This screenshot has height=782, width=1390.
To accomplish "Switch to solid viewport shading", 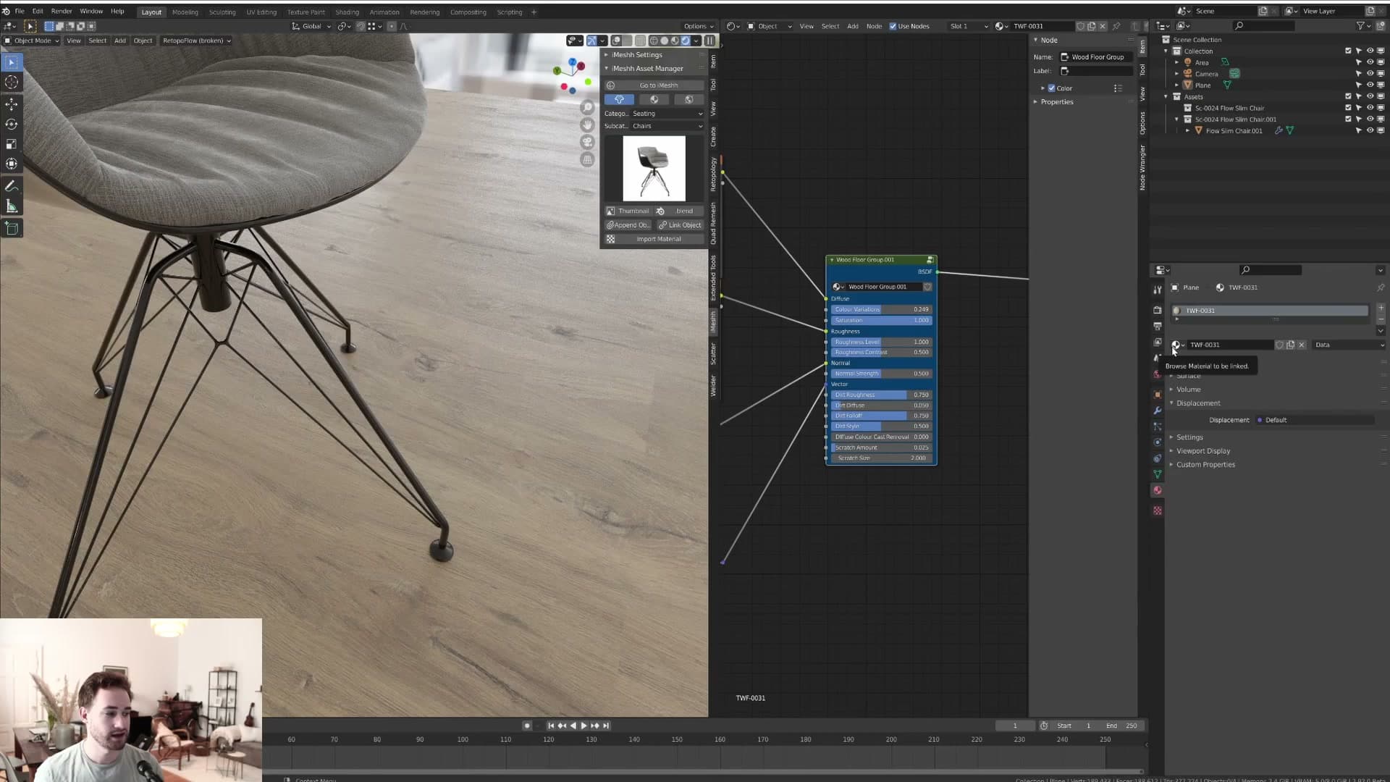I will (x=665, y=41).
